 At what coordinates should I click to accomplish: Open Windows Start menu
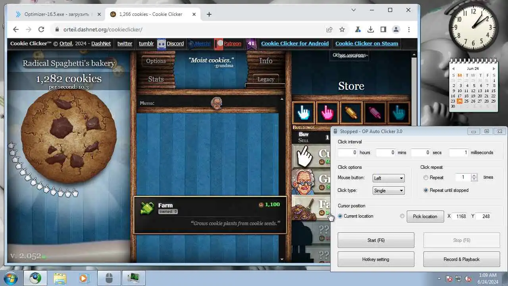pyautogui.click(x=11, y=278)
